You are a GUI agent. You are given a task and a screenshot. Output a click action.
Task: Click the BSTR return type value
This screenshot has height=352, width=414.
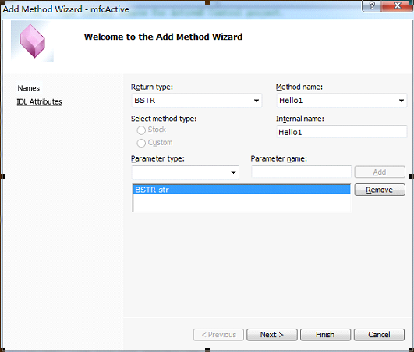(145, 101)
